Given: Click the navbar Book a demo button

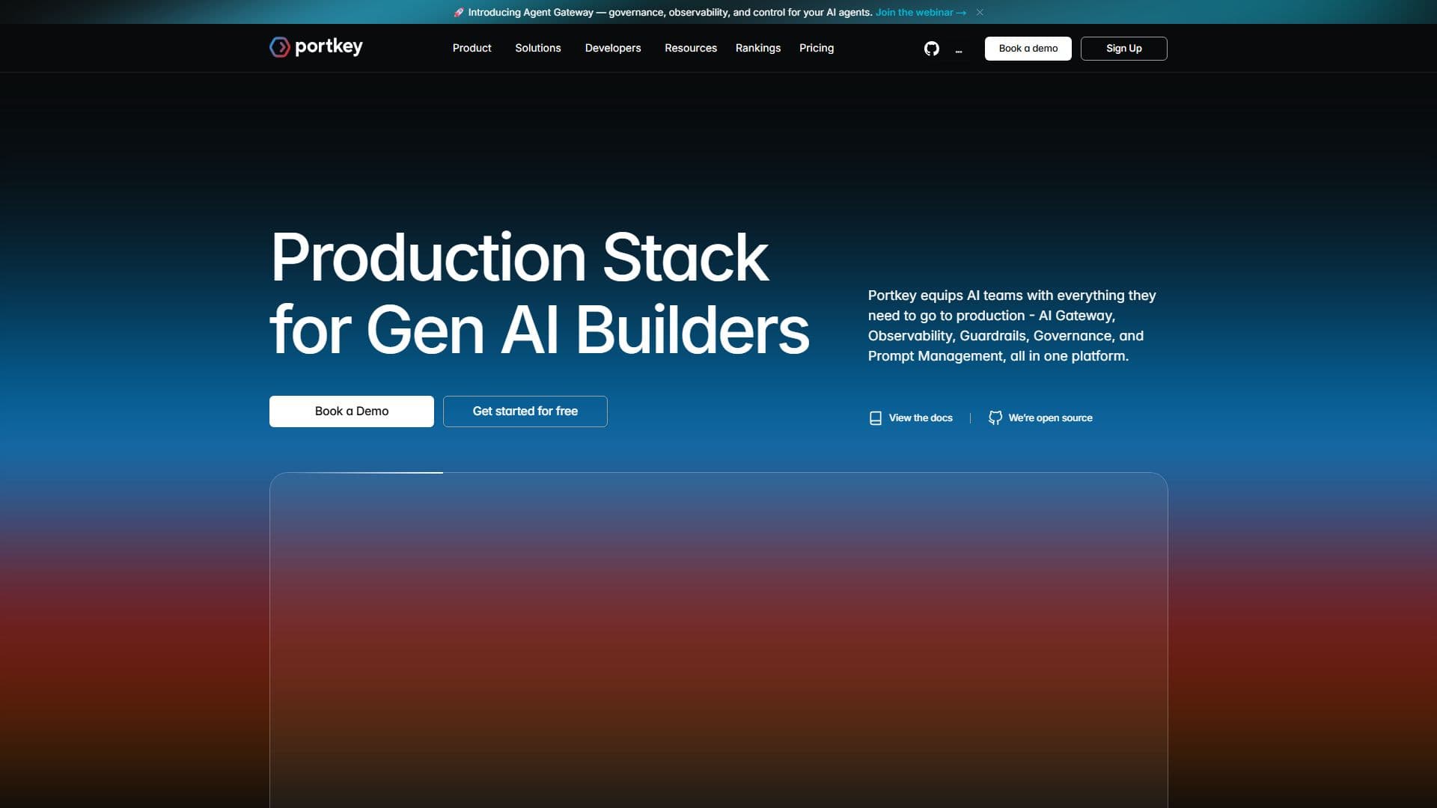Looking at the screenshot, I should pyautogui.click(x=1028, y=49).
